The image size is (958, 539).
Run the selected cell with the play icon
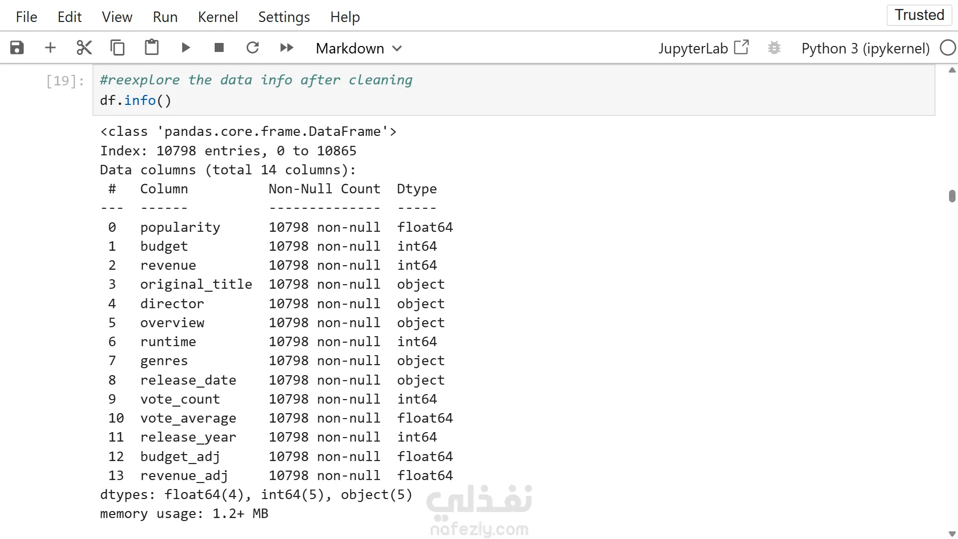(x=186, y=48)
